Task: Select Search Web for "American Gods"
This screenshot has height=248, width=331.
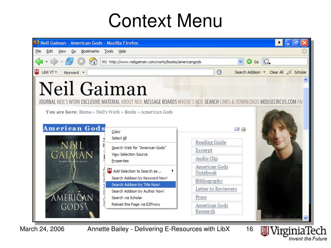Action: coord(141,148)
